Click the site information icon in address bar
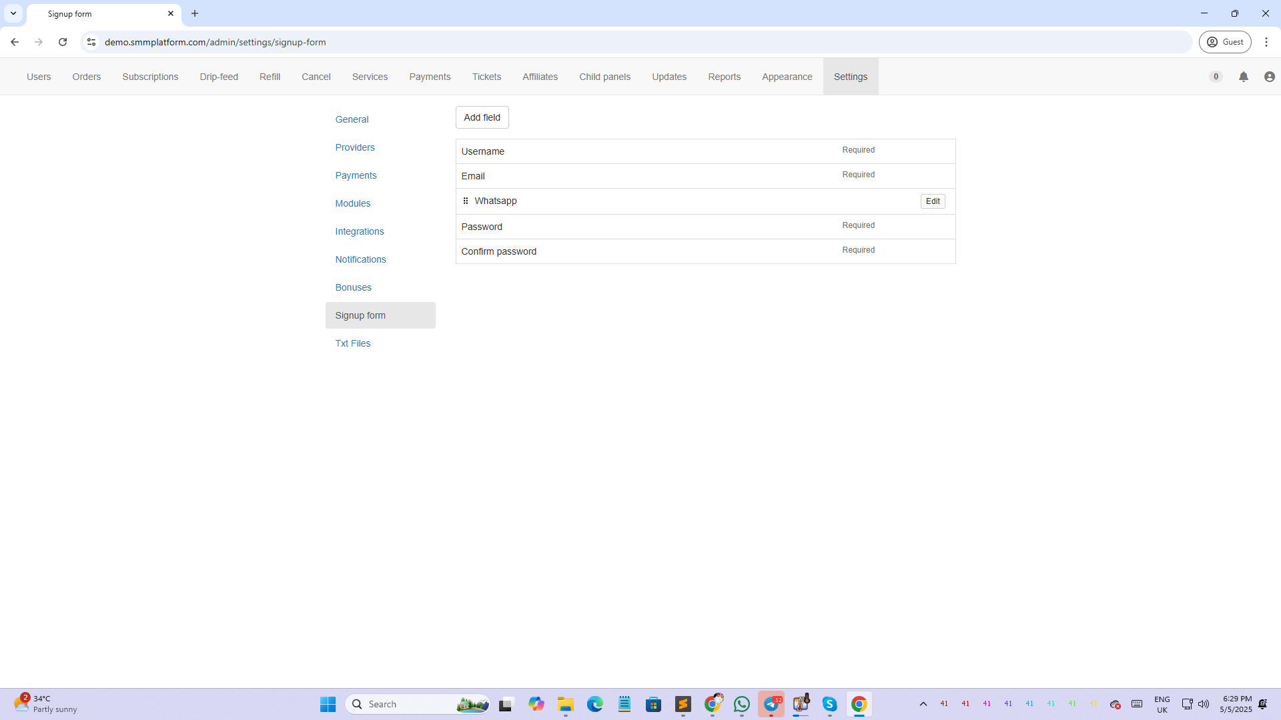 tap(91, 42)
